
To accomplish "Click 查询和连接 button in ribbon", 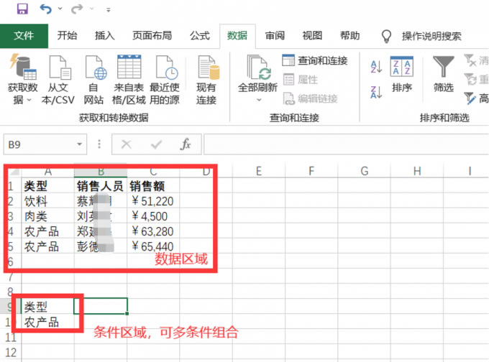I will (x=315, y=60).
